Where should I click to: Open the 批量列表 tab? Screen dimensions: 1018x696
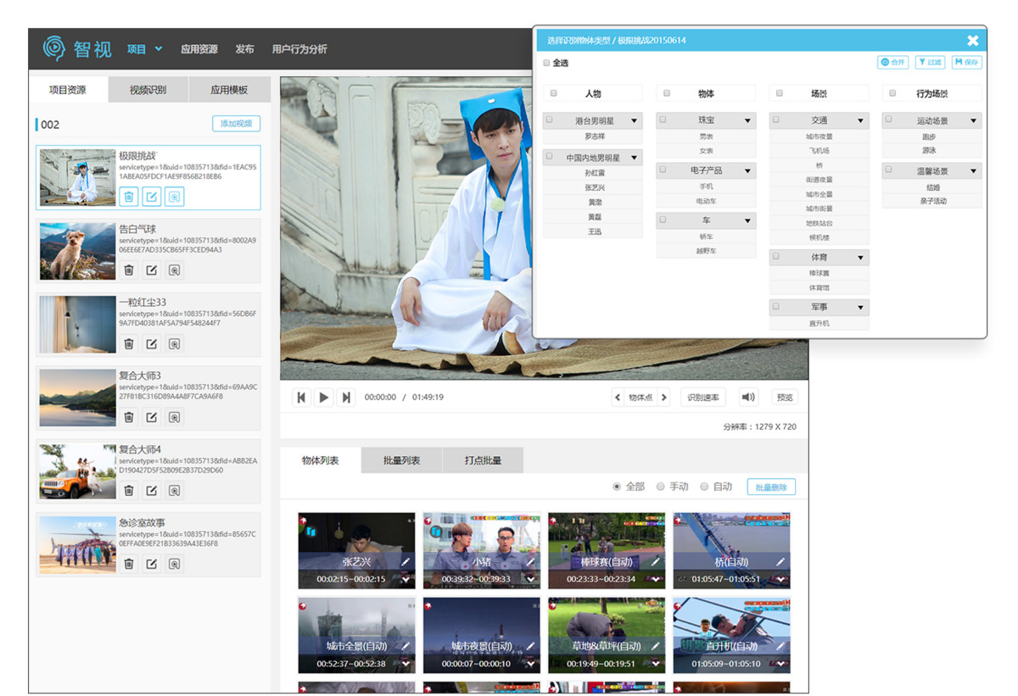(401, 460)
